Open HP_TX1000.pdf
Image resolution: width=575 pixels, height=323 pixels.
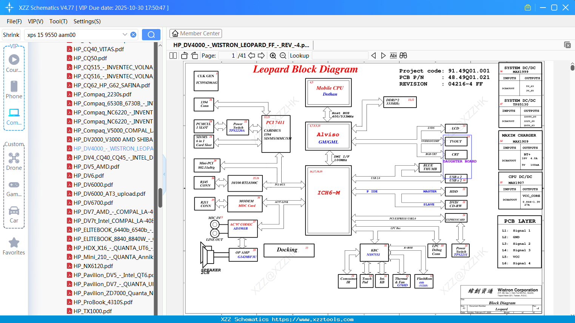click(92, 311)
